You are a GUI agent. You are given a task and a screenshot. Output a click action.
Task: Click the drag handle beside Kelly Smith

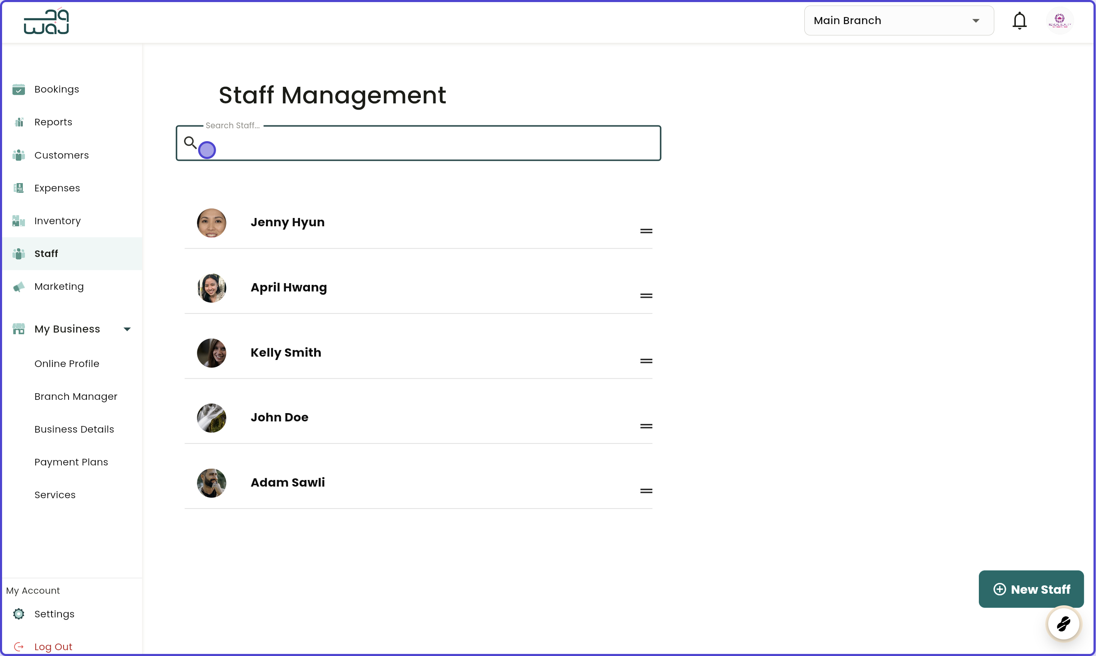coord(646,360)
